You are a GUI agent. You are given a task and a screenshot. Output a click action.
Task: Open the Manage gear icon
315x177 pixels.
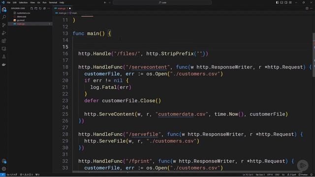coord(4,169)
